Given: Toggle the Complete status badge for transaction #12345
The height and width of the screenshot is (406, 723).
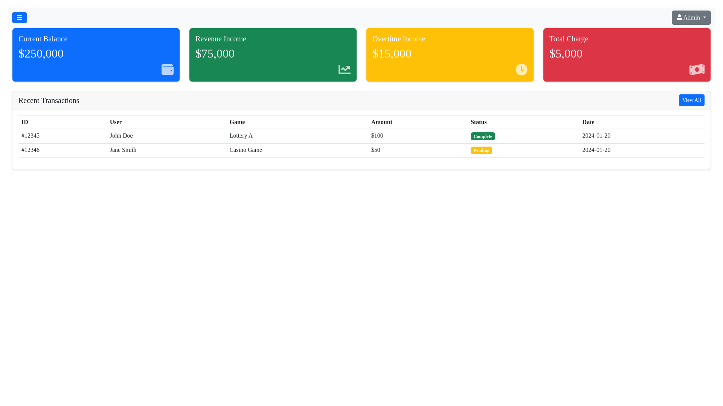Looking at the screenshot, I should (483, 136).
